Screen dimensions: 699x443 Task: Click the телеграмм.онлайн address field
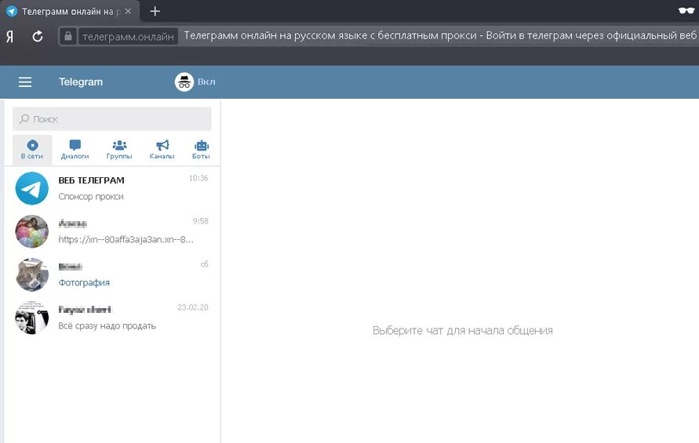click(x=128, y=37)
